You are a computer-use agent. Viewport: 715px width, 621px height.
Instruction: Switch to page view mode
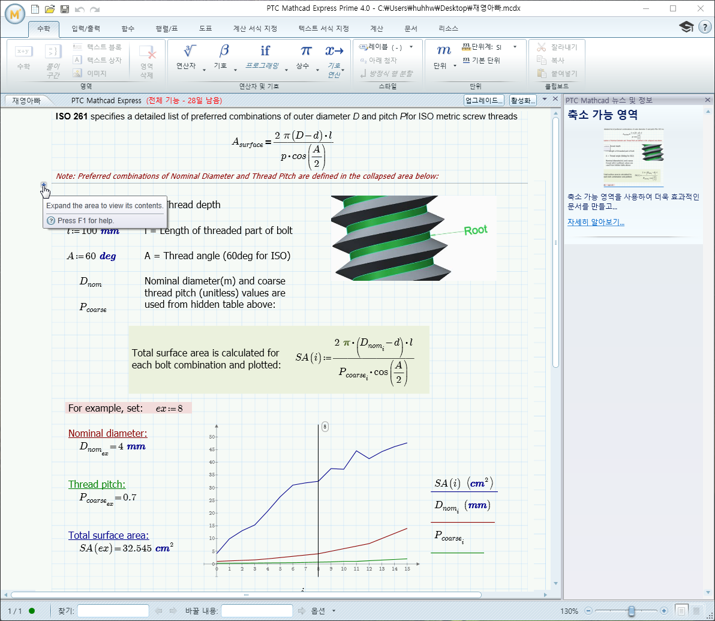pos(681,611)
